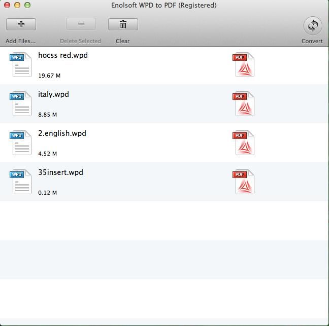The width and height of the screenshot is (329, 326).
Task: Minimize the window with the yellow button
Action: (17, 5)
